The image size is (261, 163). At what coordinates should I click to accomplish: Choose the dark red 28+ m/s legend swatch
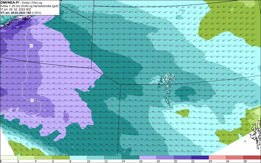tap(252, 157)
